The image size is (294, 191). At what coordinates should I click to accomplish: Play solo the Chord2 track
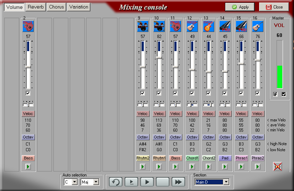point(209,167)
